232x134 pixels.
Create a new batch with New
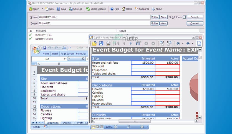tap(50, 9)
